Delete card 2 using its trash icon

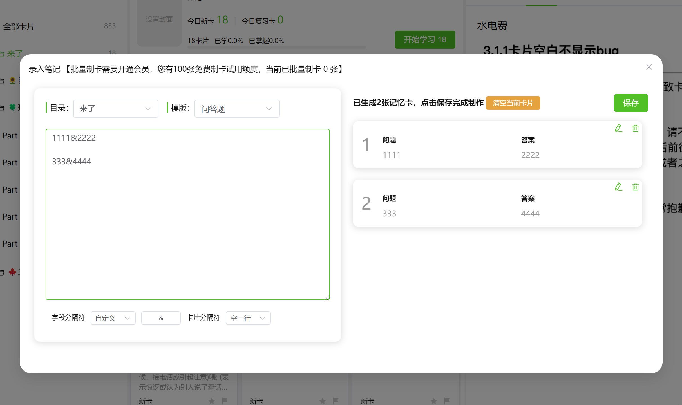pyautogui.click(x=635, y=187)
